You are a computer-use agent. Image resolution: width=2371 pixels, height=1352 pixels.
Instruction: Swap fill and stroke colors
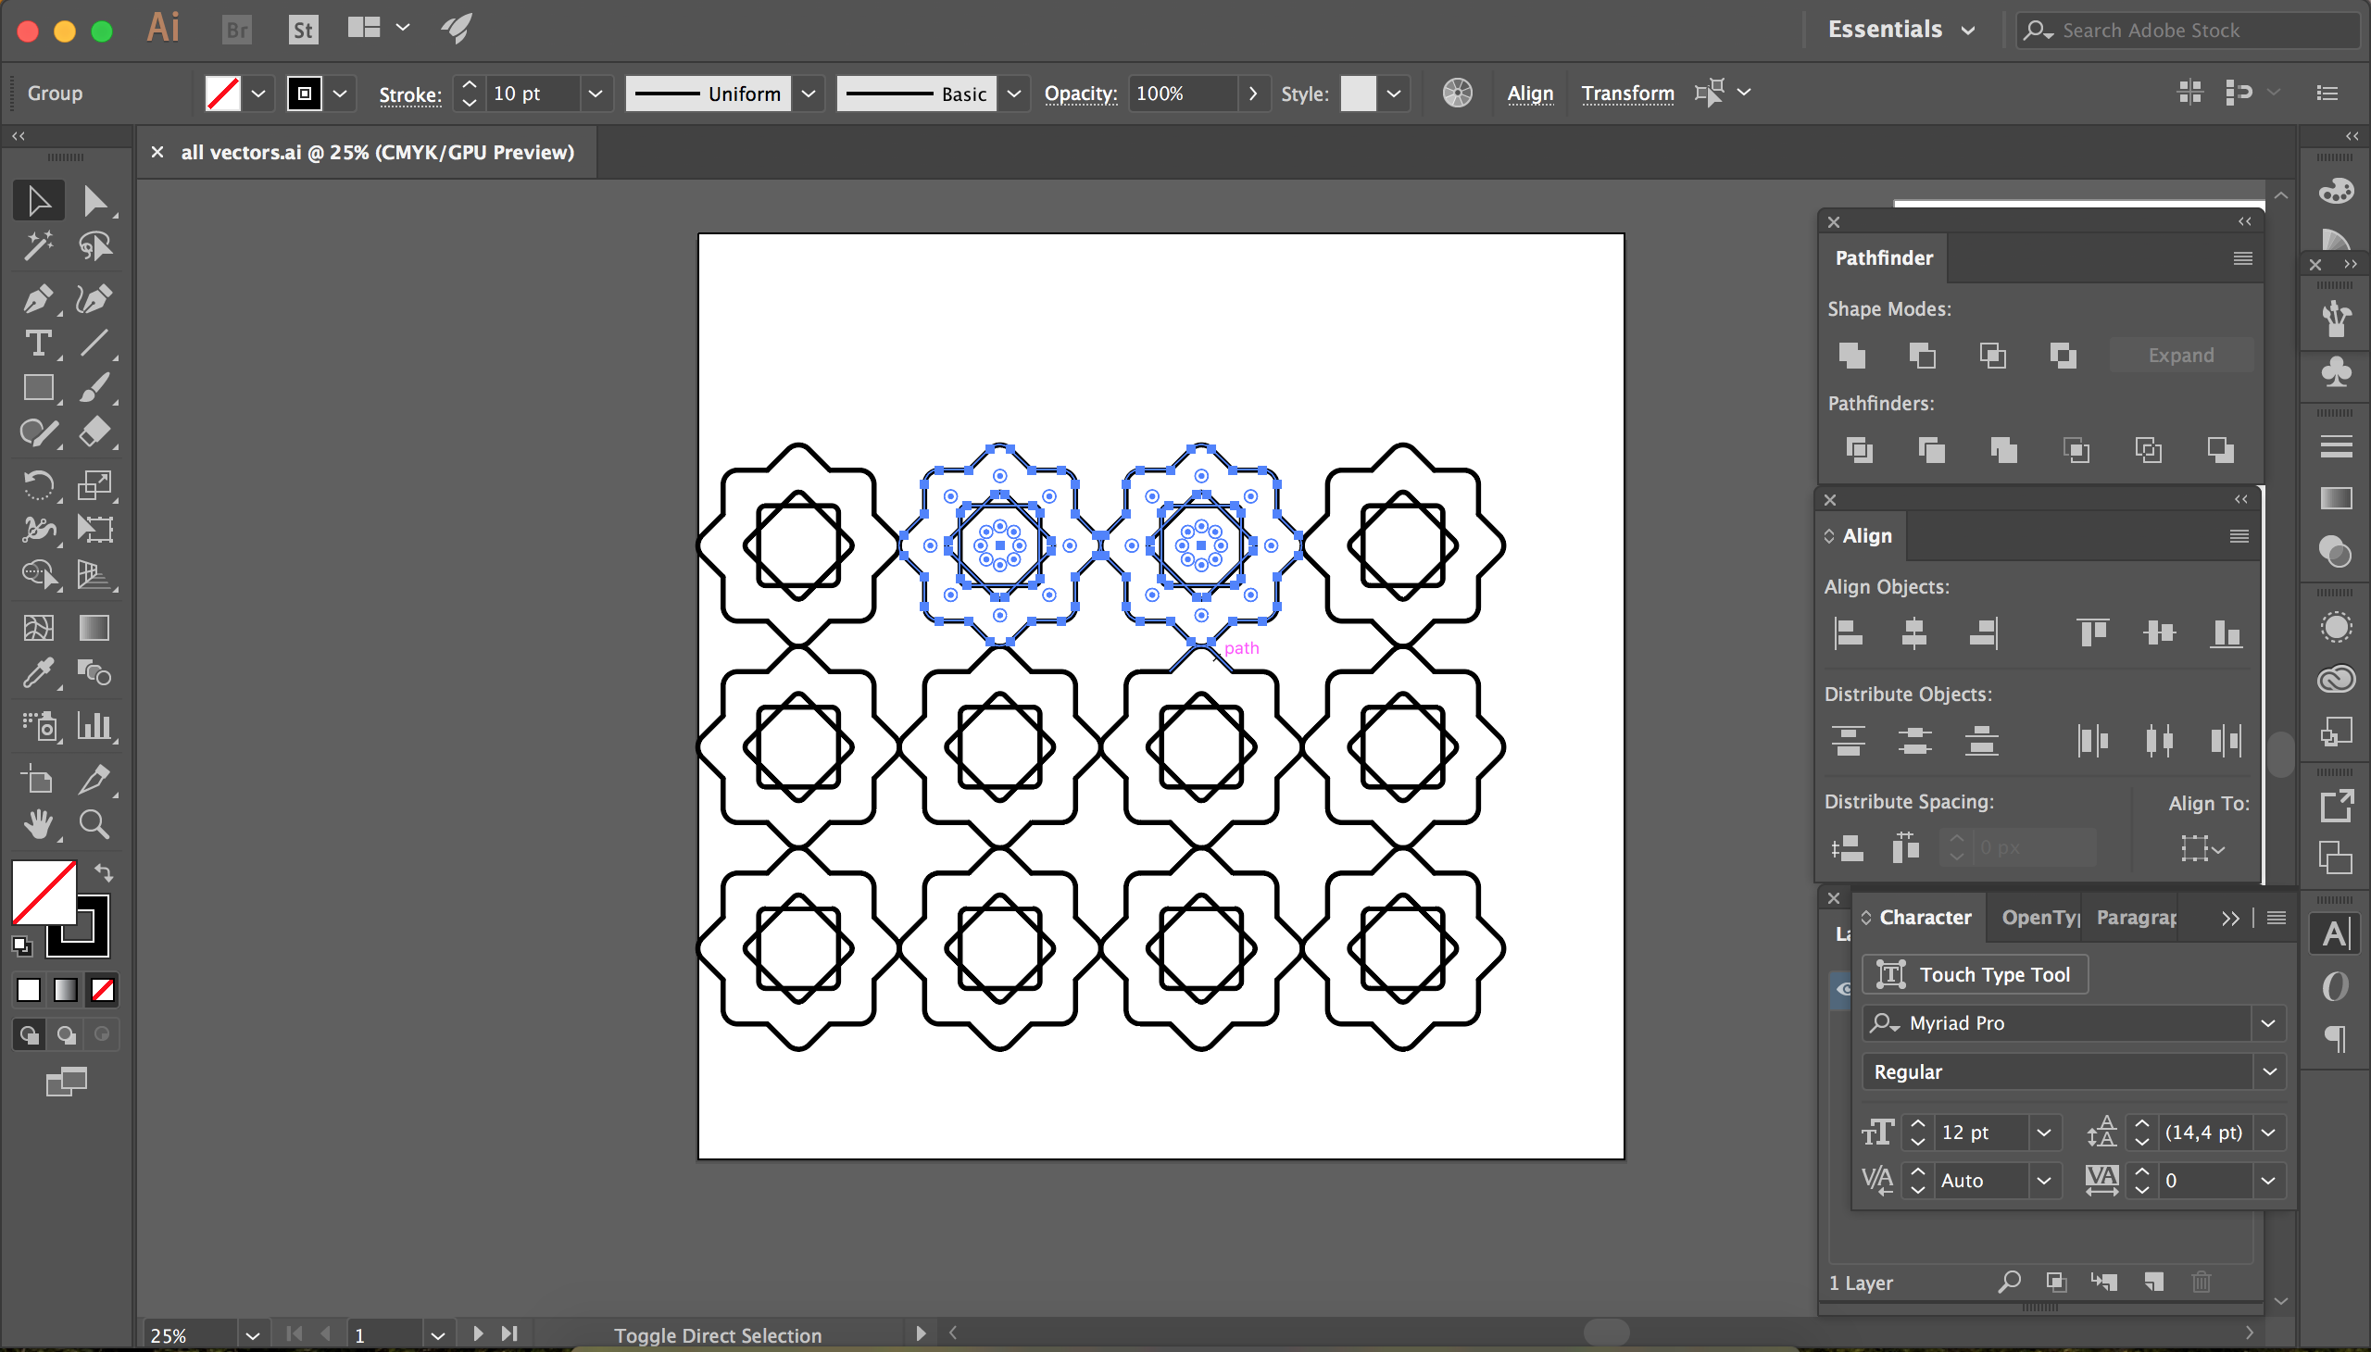pos(103,873)
